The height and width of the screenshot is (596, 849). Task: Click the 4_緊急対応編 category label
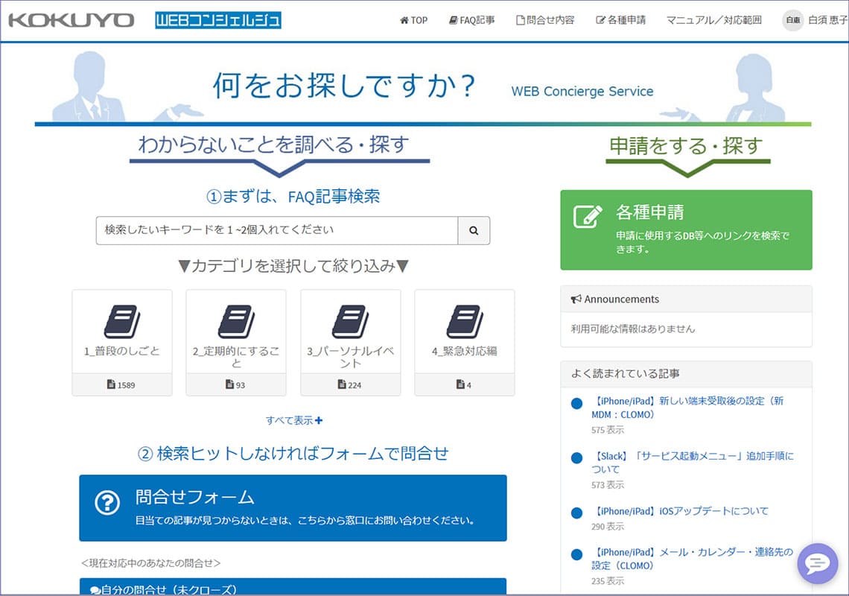click(465, 351)
